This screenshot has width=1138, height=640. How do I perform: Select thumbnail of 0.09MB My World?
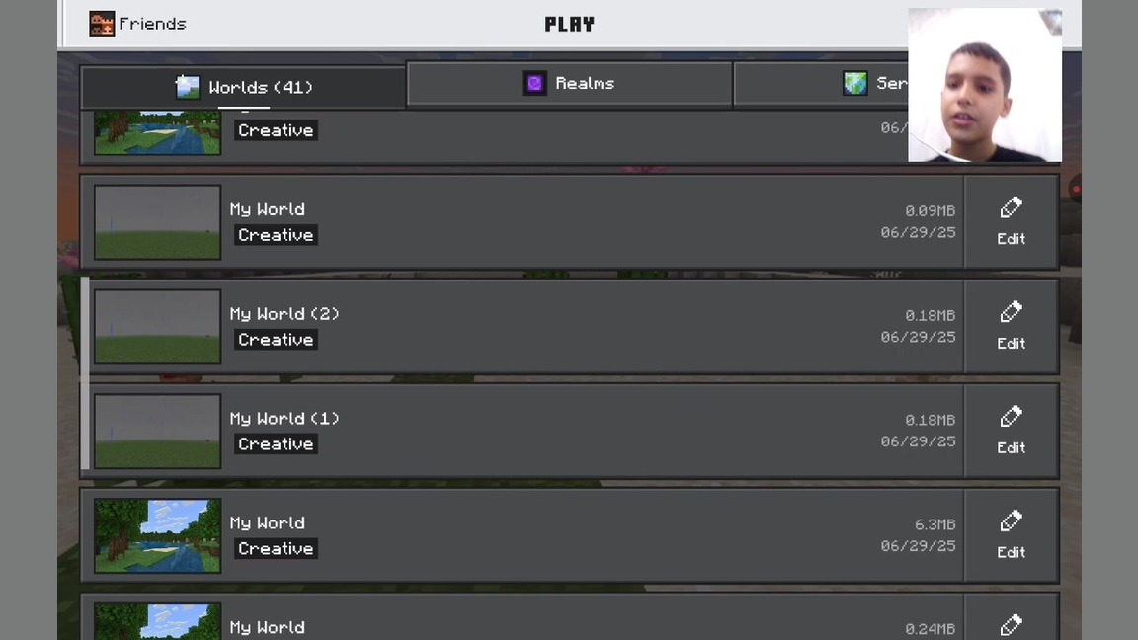pos(157,222)
